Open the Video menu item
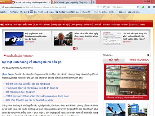Viewport: 155px width, 116px height. pos(143,25)
